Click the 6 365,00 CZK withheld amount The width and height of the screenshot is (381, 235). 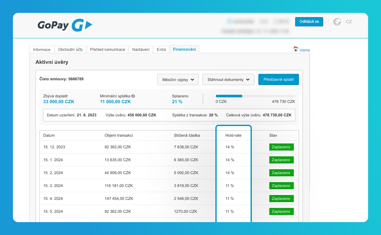point(186,160)
